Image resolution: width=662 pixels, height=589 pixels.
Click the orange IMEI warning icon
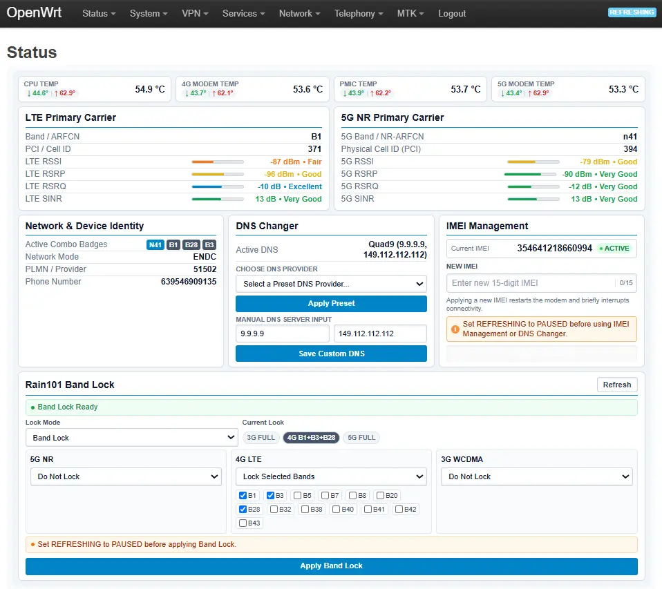point(455,329)
